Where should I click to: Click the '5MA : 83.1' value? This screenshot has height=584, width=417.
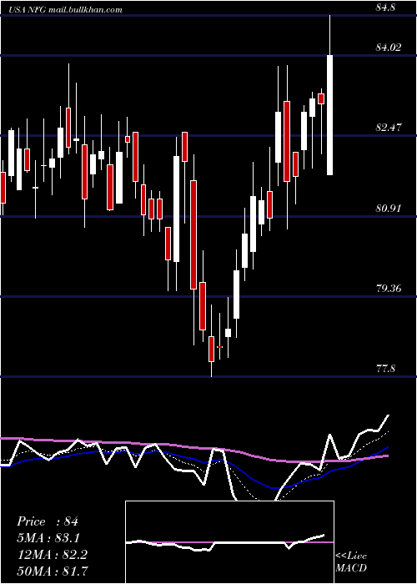point(48,538)
